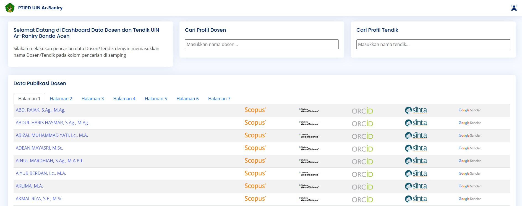The width and height of the screenshot is (522, 206).
Task: Open ORCID for ABIZAL MUHAMMAD YATI
Action: tap(362, 136)
